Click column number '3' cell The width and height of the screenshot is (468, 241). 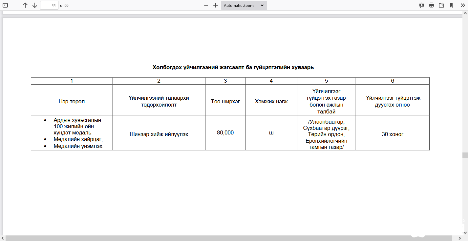coord(225,81)
